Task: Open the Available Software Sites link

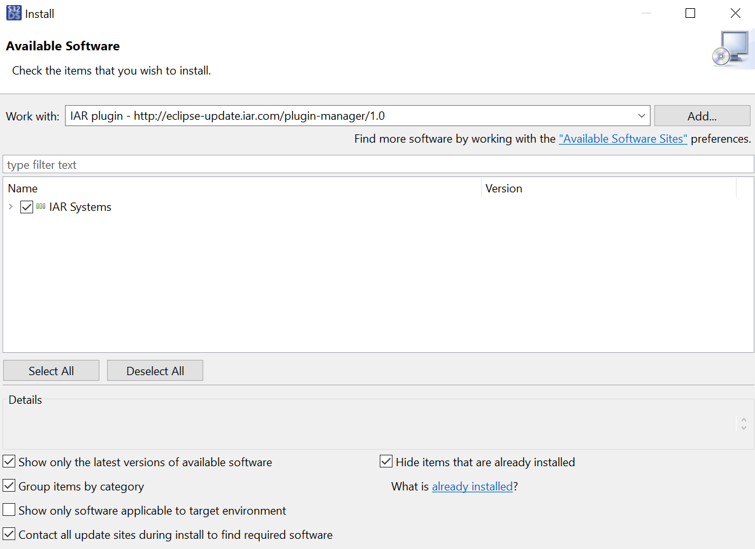Action: [x=622, y=139]
